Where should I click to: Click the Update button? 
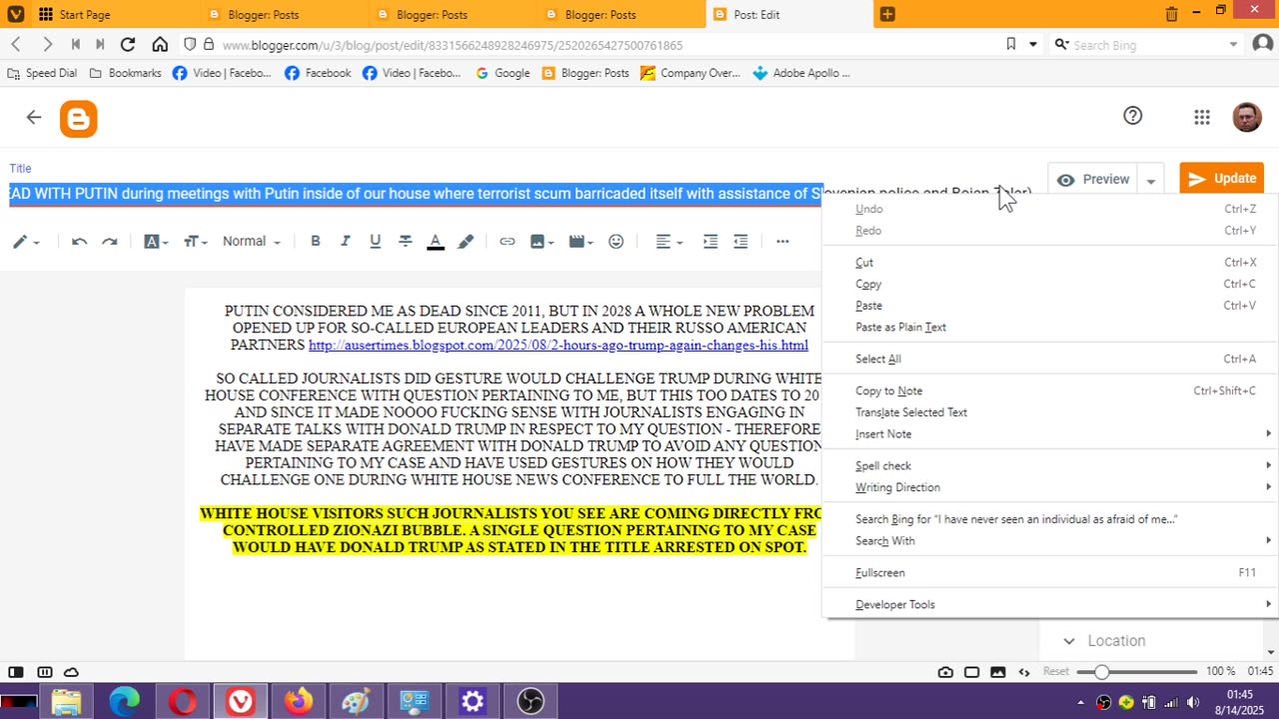[1221, 179]
